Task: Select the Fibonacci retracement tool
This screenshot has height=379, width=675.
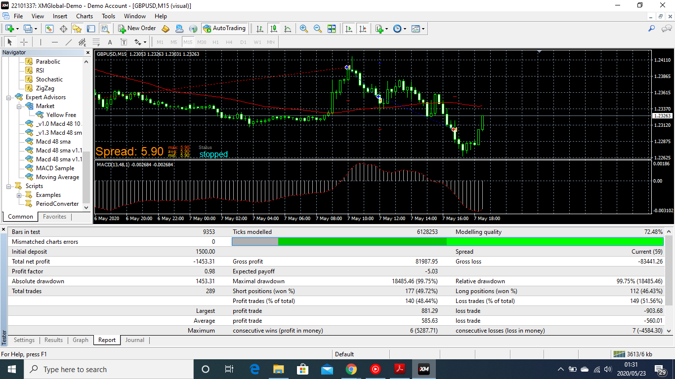Action: pos(96,42)
